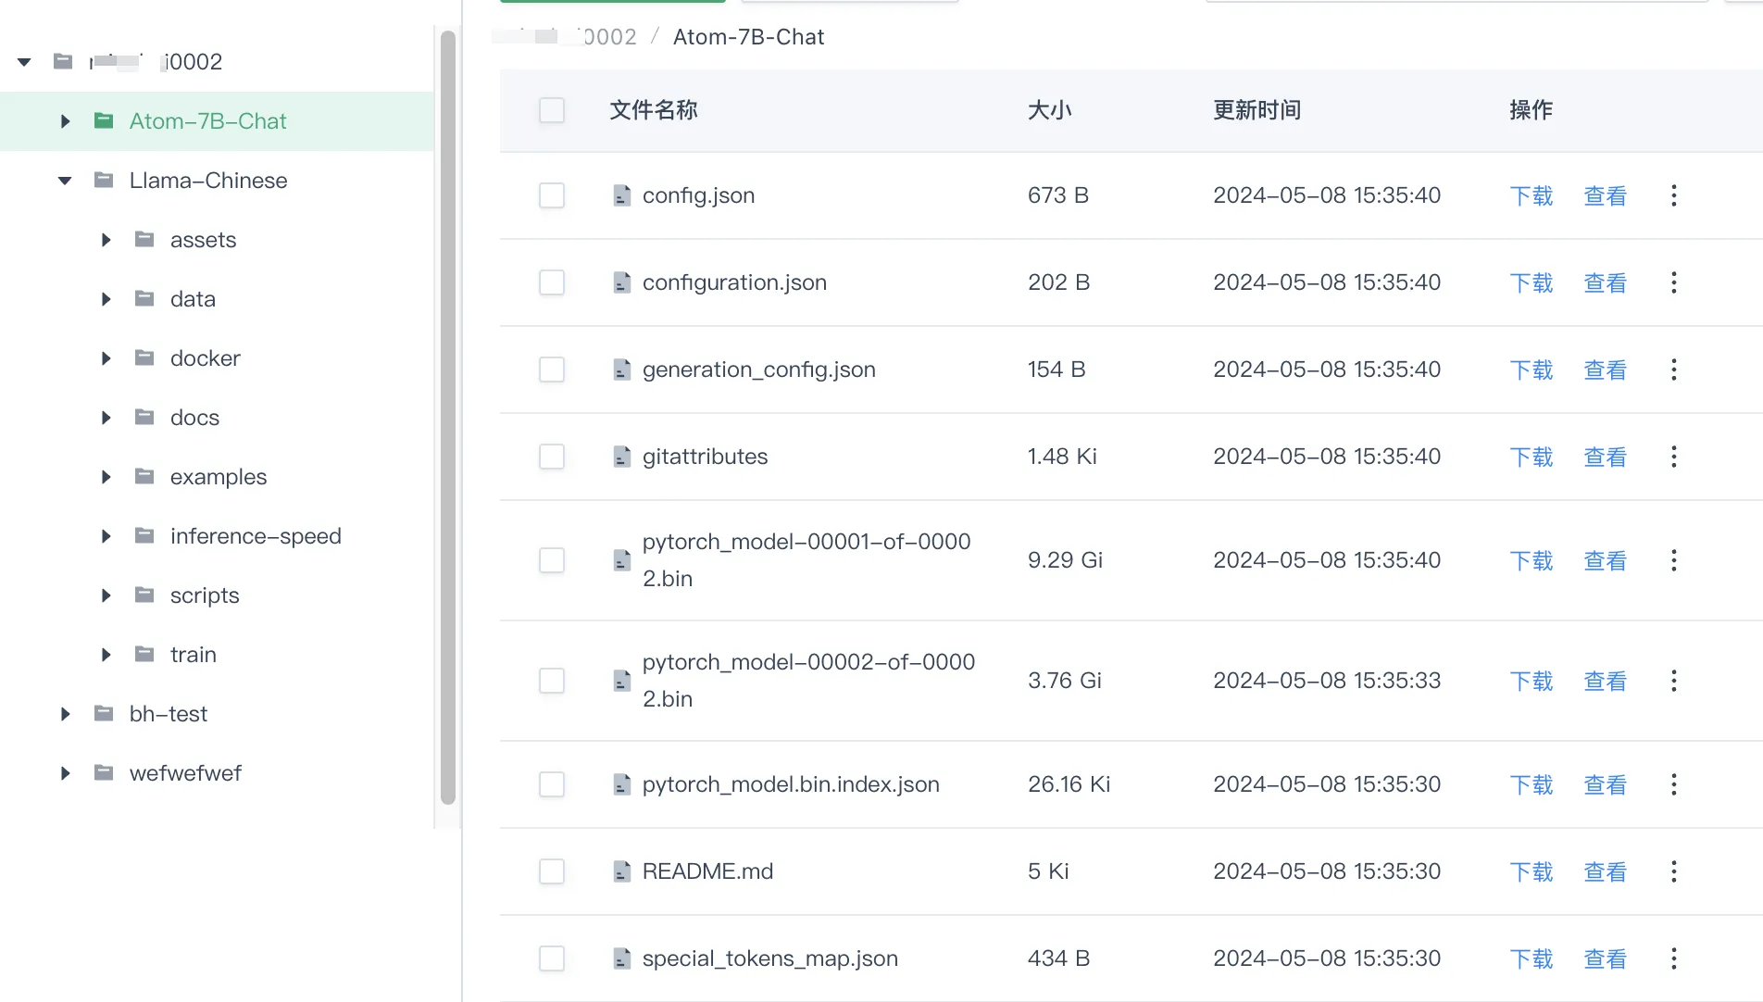Expand the docs folder arrow
Viewport: 1763px width, 1002px height.
click(x=106, y=418)
